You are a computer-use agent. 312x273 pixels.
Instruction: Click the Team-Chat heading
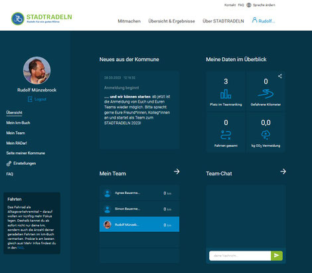pyautogui.click(x=219, y=173)
